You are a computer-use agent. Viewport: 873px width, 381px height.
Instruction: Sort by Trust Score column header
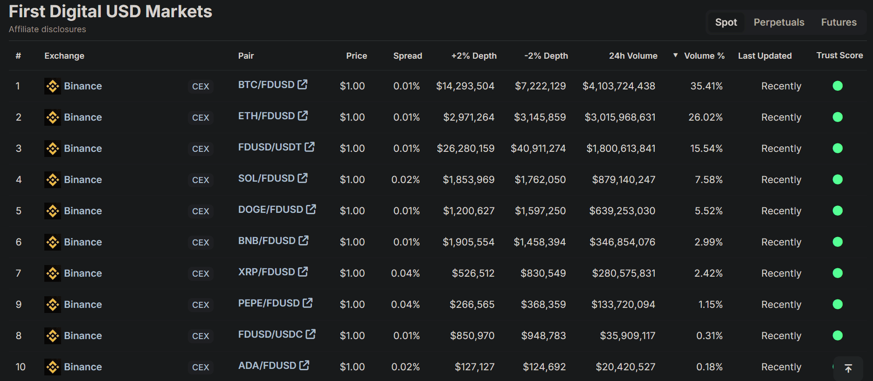839,55
